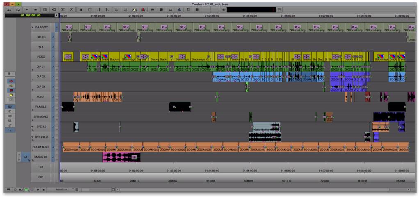Click the A1 source track button
This screenshot has height=198, width=420.
click(25, 157)
